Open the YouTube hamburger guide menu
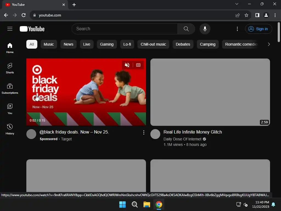The width and height of the screenshot is (281, 211). coord(10,29)
